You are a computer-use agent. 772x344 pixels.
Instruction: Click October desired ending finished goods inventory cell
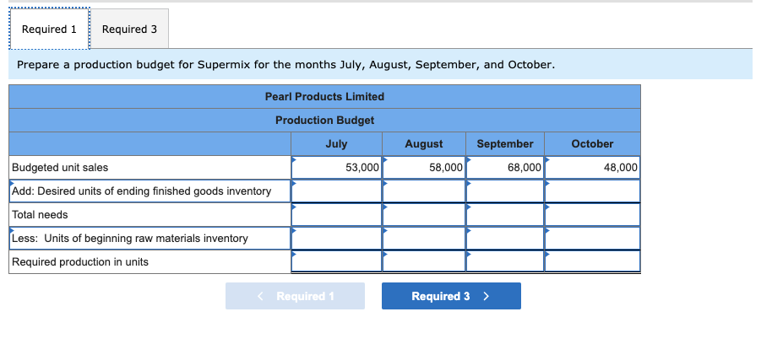(592, 191)
